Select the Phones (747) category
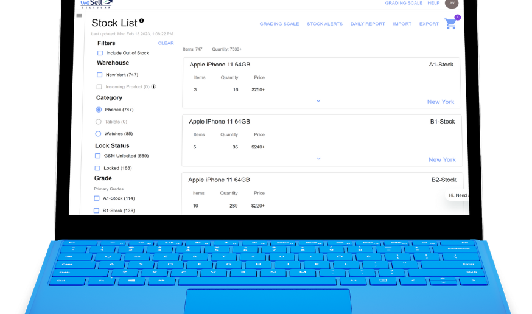Screen dimensions: 532x314 99,110
